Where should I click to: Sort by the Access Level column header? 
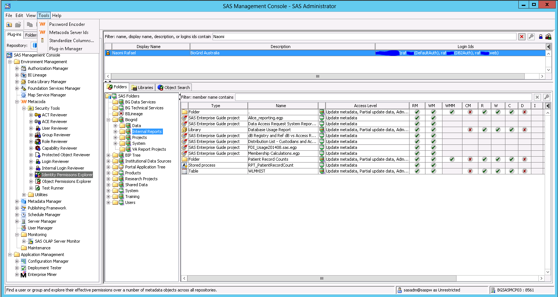(x=365, y=106)
